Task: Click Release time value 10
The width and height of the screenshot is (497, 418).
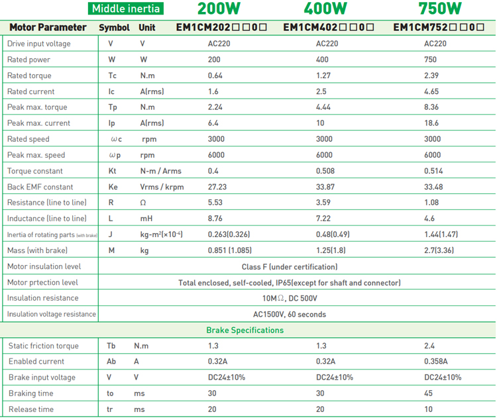Action: click(x=428, y=409)
